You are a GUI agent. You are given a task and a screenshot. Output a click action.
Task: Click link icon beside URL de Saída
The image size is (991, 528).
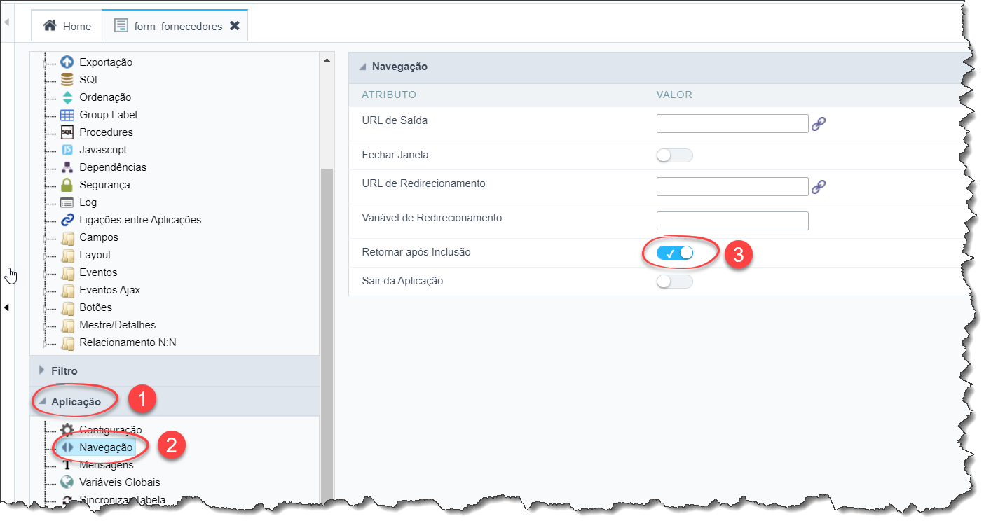(818, 124)
